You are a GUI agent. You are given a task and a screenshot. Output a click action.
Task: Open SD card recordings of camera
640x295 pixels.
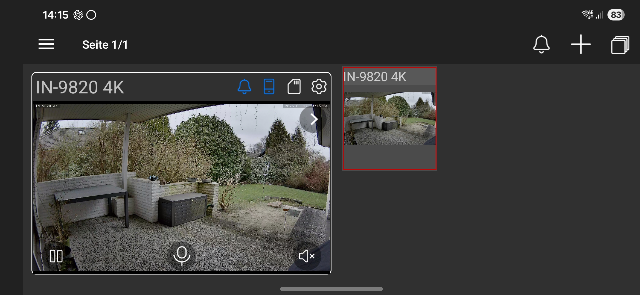(x=294, y=87)
